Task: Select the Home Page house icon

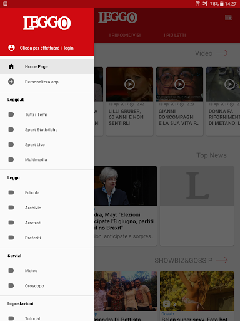Action: point(11,66)
